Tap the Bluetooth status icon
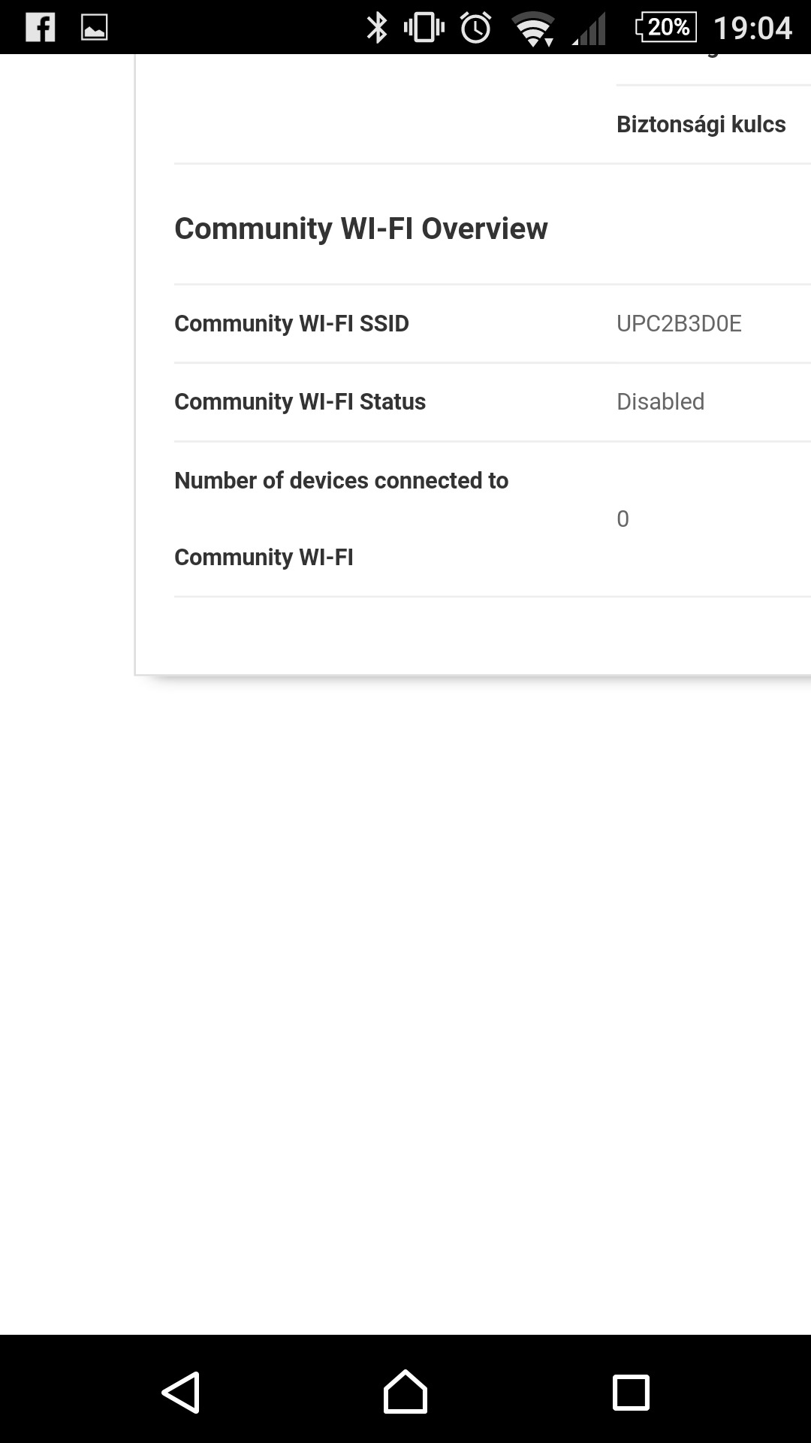Image resolution: width=811 pixels, height=1443 pixels. tap(375, 28)
